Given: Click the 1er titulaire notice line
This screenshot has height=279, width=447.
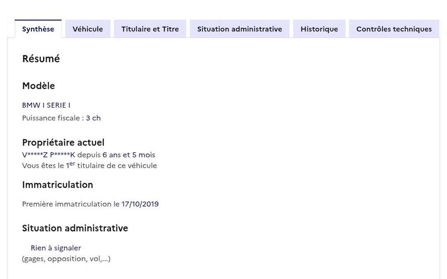Looking at the screenshot, I should click(89, 165).
